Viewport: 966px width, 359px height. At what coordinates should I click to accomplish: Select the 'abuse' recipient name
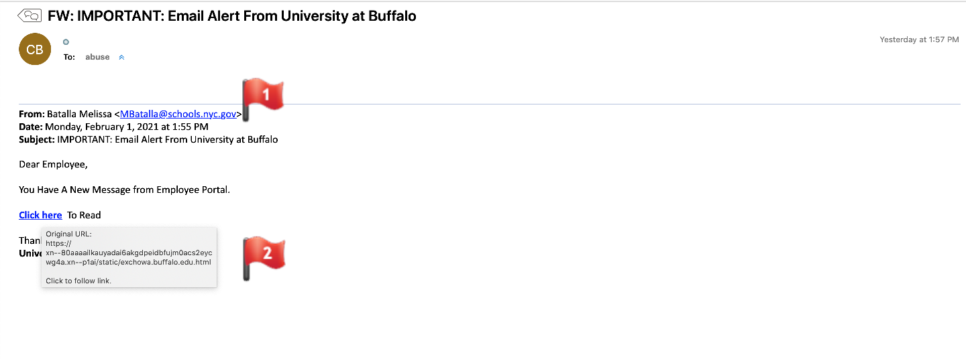[x=97, y=58]
